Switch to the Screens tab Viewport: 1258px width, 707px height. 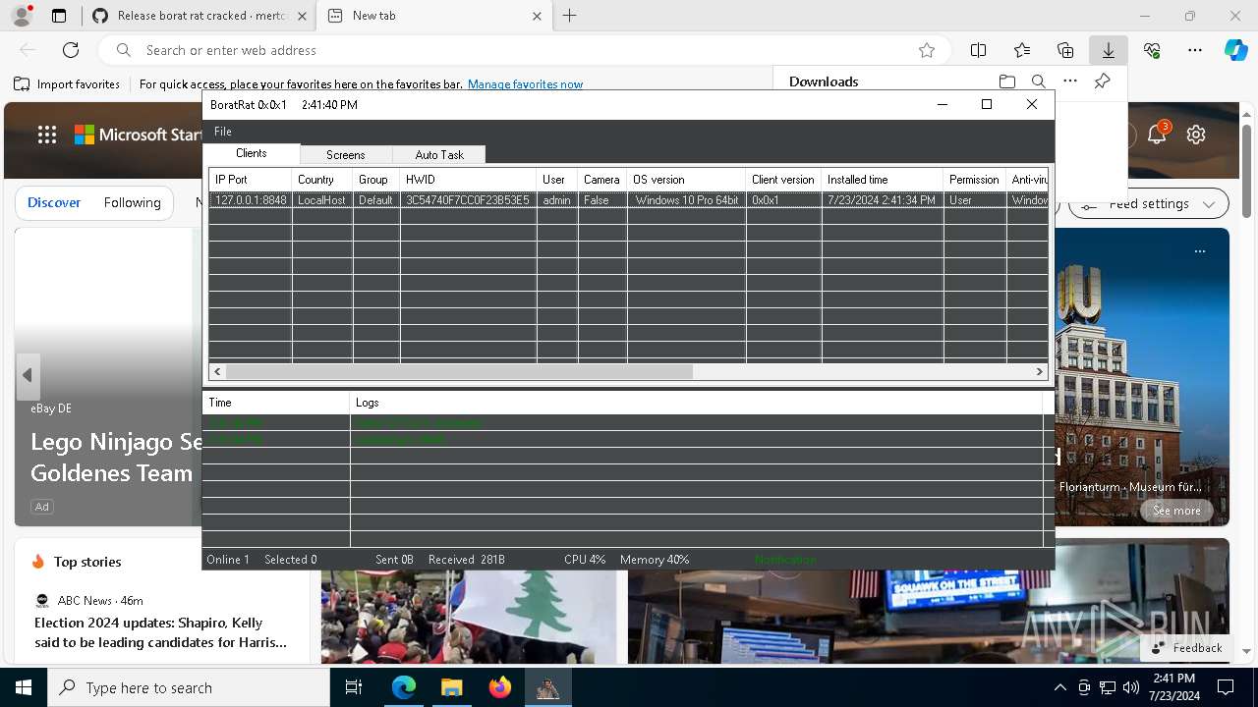[346, 155]
